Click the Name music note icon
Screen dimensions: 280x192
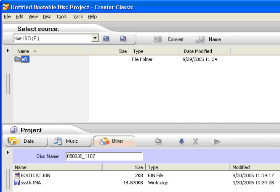(200, 39)
